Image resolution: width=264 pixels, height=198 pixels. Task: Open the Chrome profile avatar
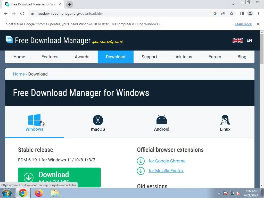point(250,13)
